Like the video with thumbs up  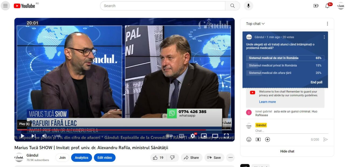click(158, 158)
